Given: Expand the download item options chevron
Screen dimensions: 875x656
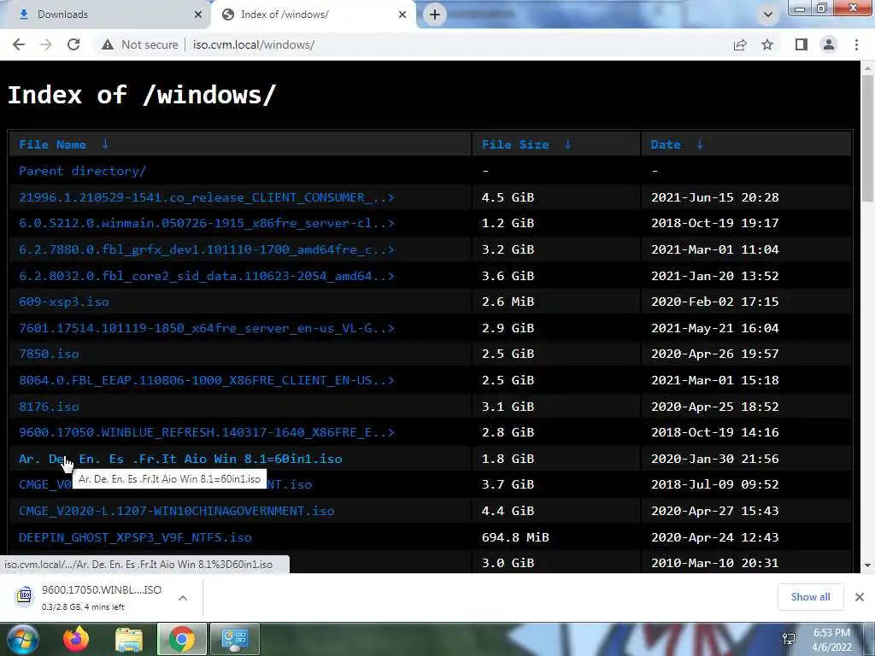Looking at the screenshot, I should coord(183,598).
